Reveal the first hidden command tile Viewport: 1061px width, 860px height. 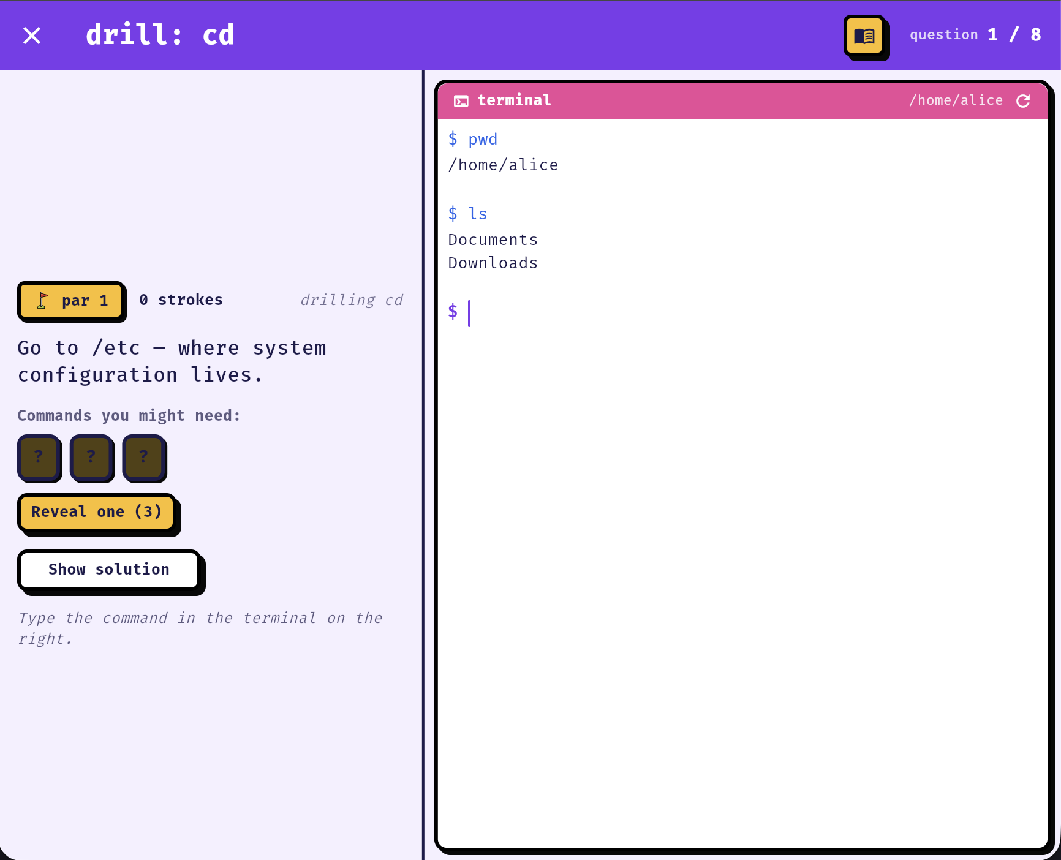[39, 456]
